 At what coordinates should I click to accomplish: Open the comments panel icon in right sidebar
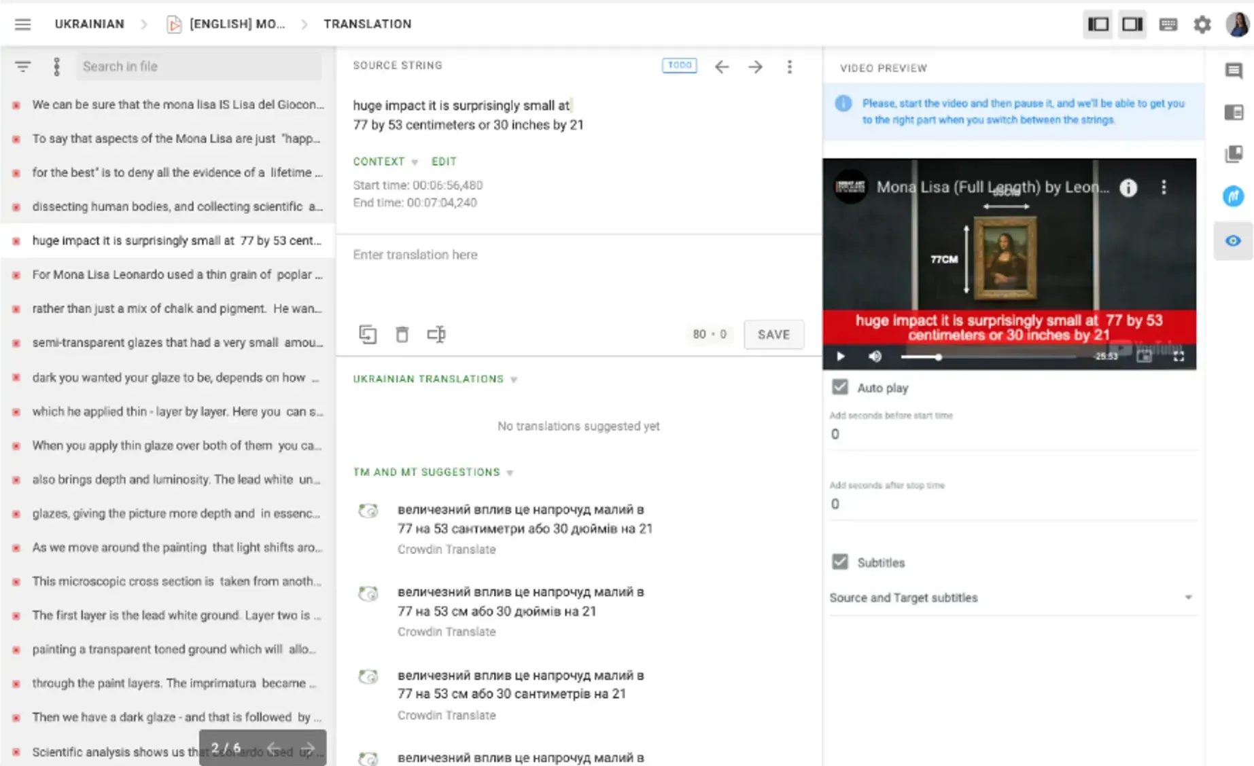(1234, 71)
